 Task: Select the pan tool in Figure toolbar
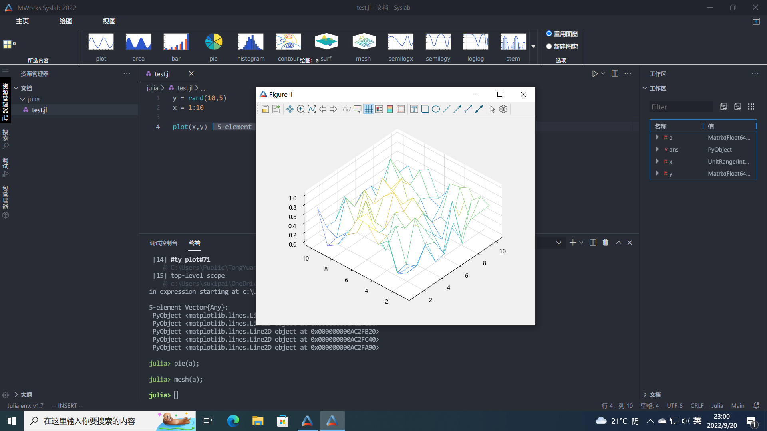pos(290,109)
